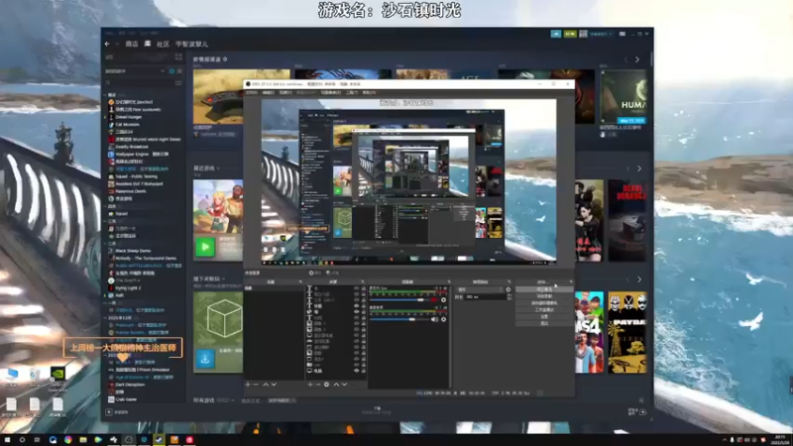This screenshot has height=446, width=793.
Task: Click blue download button on play-next card
Action: (x=205, y=359)
